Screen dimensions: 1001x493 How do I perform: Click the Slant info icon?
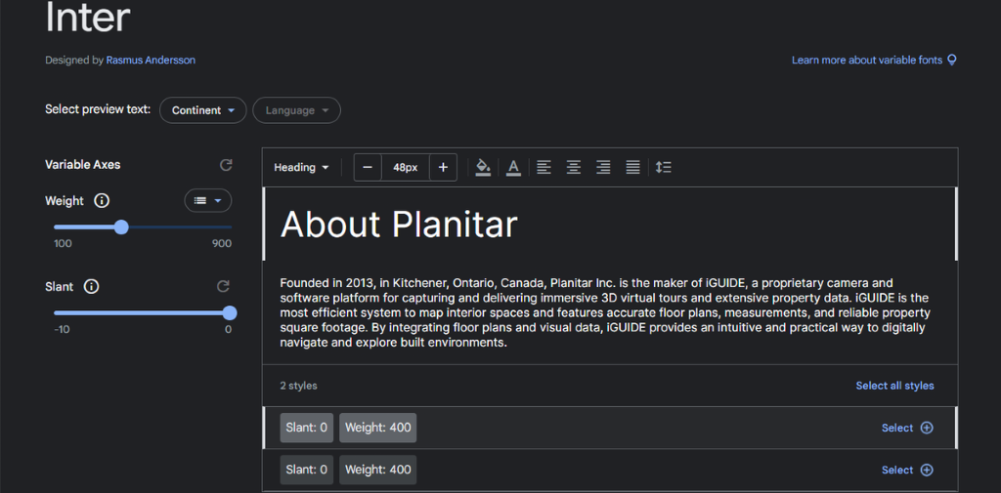[x=91, y=287]
